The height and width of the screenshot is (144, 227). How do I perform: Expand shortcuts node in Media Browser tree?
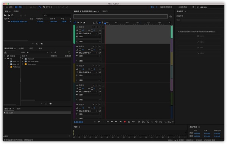coord(5,56)
